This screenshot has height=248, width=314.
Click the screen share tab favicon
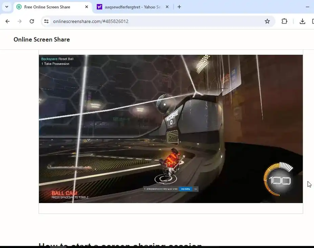pos(19,7)
